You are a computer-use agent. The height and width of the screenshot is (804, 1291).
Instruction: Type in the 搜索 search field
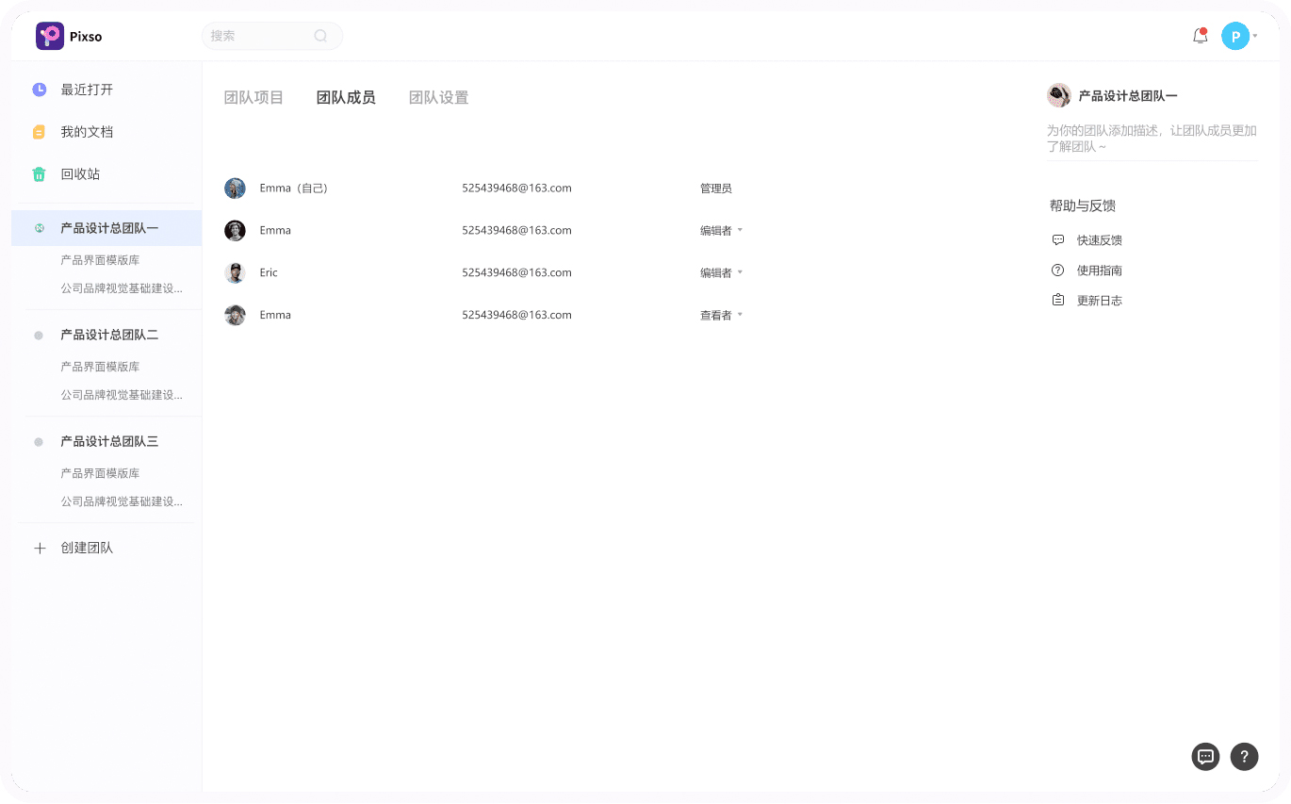(259, 36)
